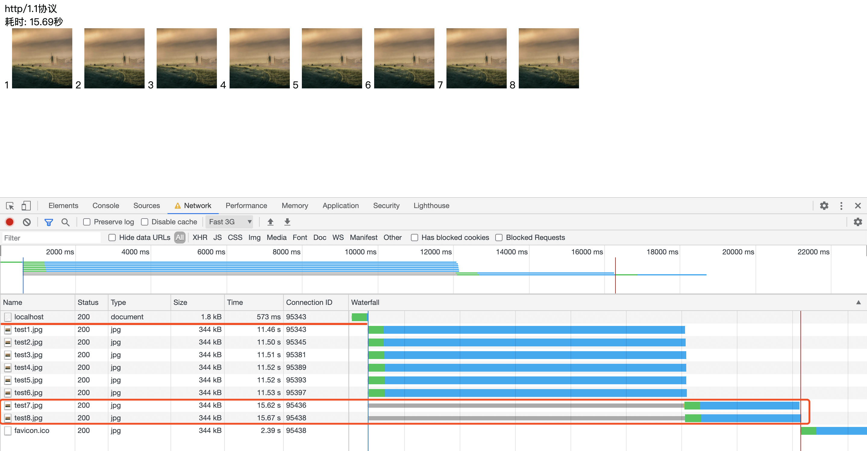Filter requests by CSS
The width and height of the screenshot is (867, 451).
coord(235,238)
